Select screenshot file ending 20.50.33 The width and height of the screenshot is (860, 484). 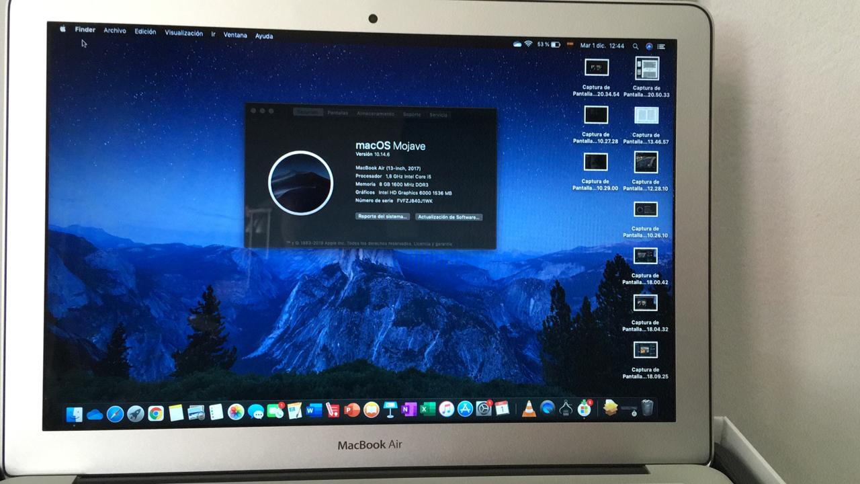tap(646, 68)
